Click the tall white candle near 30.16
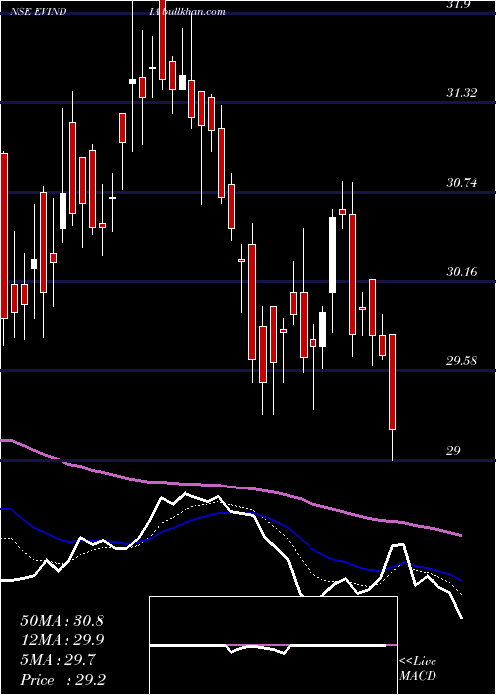Image resolution: width=496 pixels, height=695 pixels. coord(332,255)
